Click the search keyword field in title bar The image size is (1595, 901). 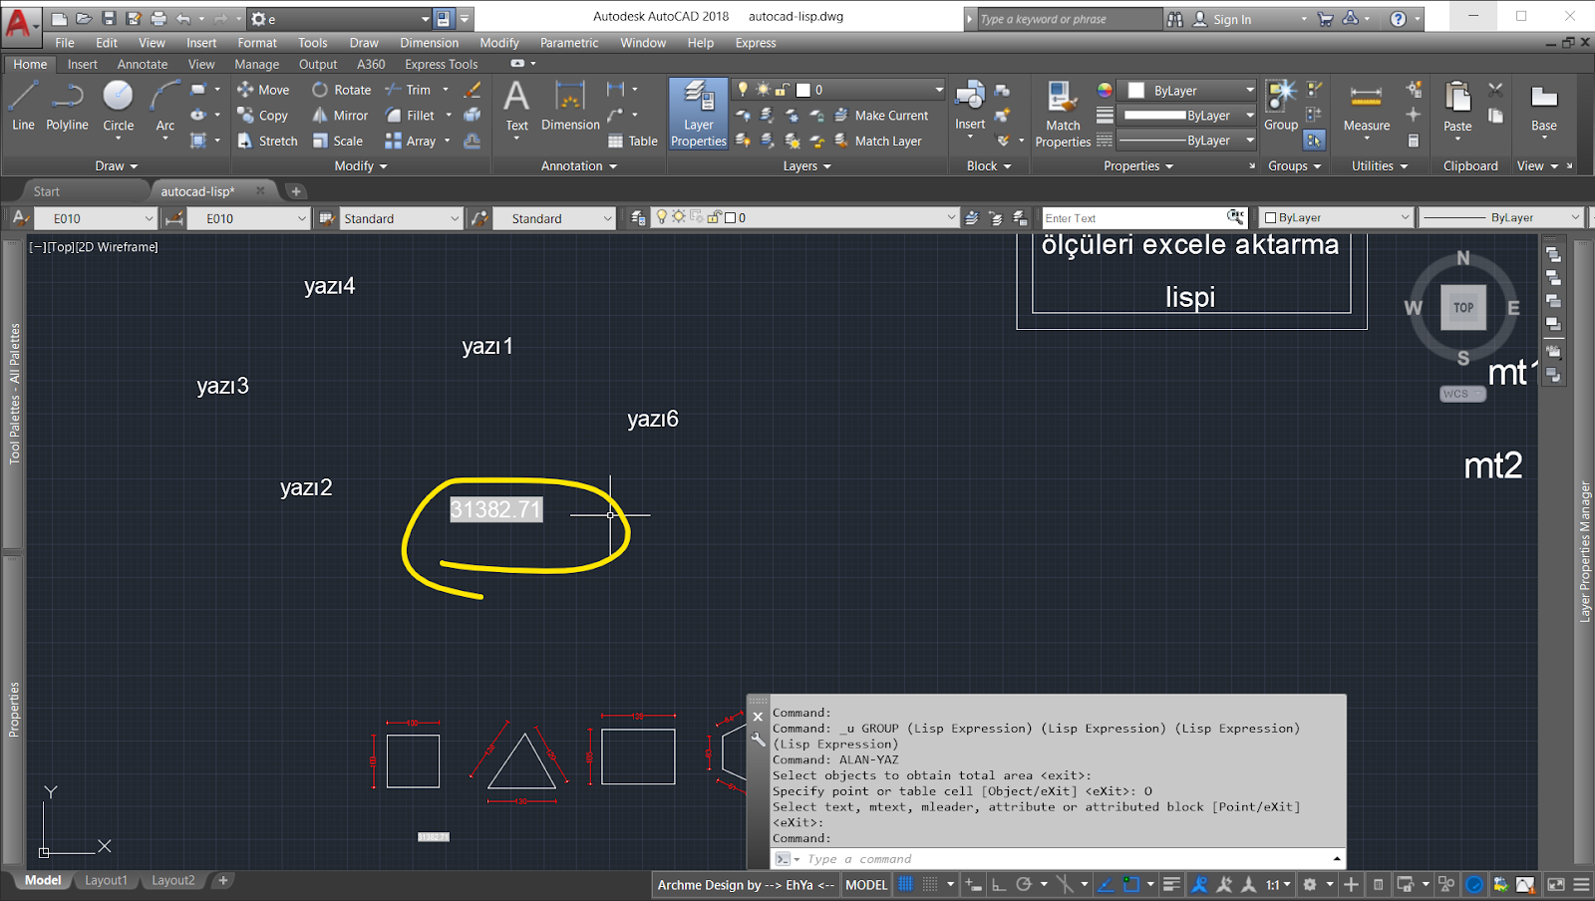[1069, 19]
